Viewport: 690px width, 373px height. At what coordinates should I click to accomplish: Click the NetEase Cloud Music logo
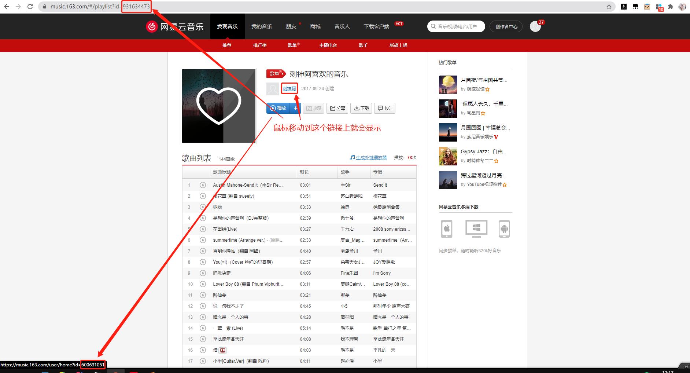coord(175,26)
